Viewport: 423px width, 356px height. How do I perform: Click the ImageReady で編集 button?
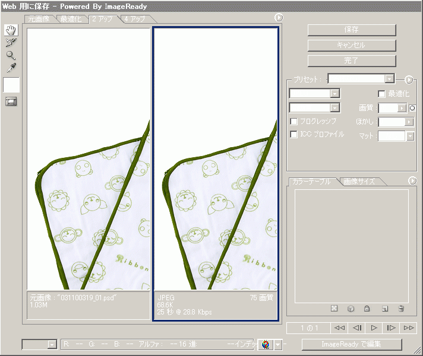tap(351, 344)
